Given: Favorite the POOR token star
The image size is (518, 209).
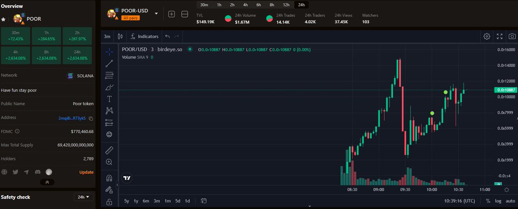Looking at the screenshot, I should click(3, 19).
